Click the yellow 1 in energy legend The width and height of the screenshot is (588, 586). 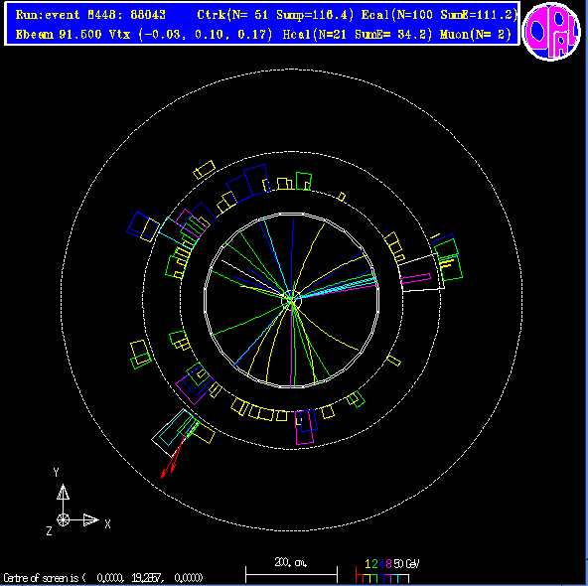367,564
